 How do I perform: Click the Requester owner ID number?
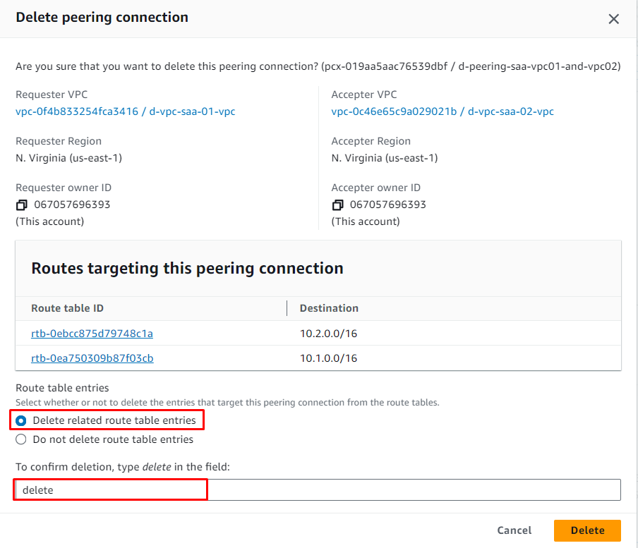pyautogui.click(x=72, y=205)
